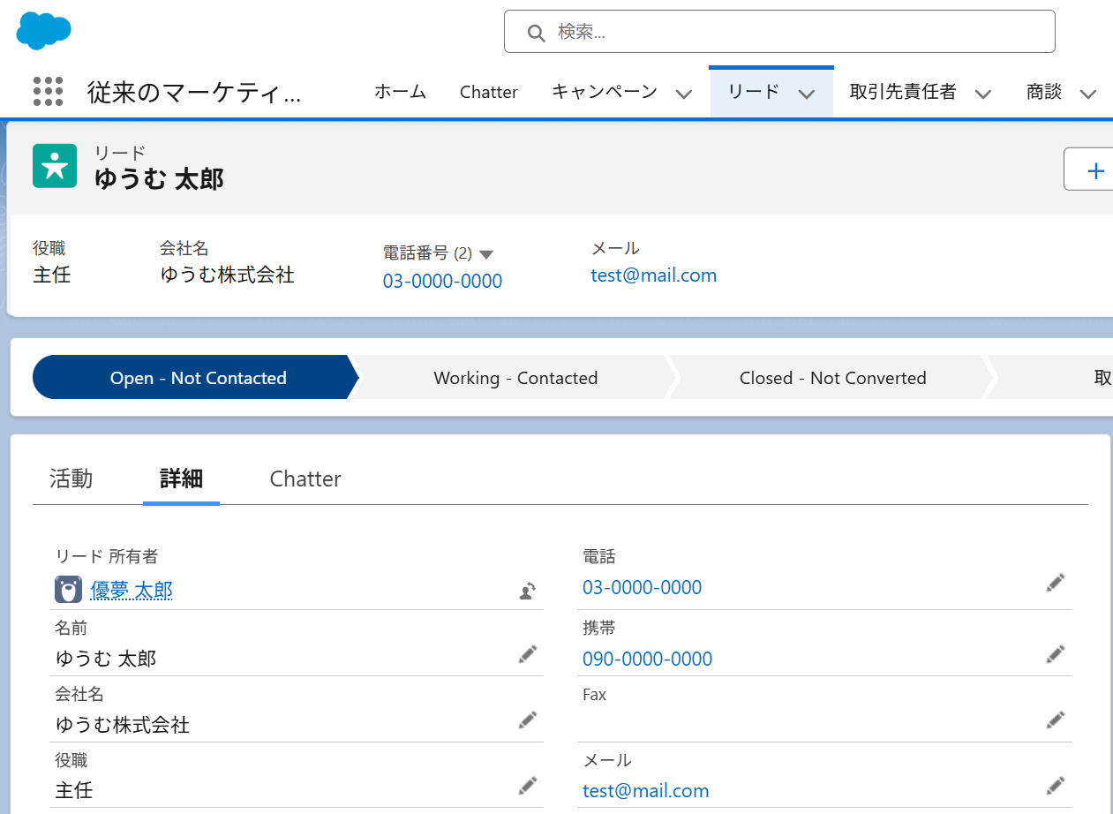Open the 取引先責任者 dropdown chevron
This screenshot has height=814, width=1113.
pos(982,94)
